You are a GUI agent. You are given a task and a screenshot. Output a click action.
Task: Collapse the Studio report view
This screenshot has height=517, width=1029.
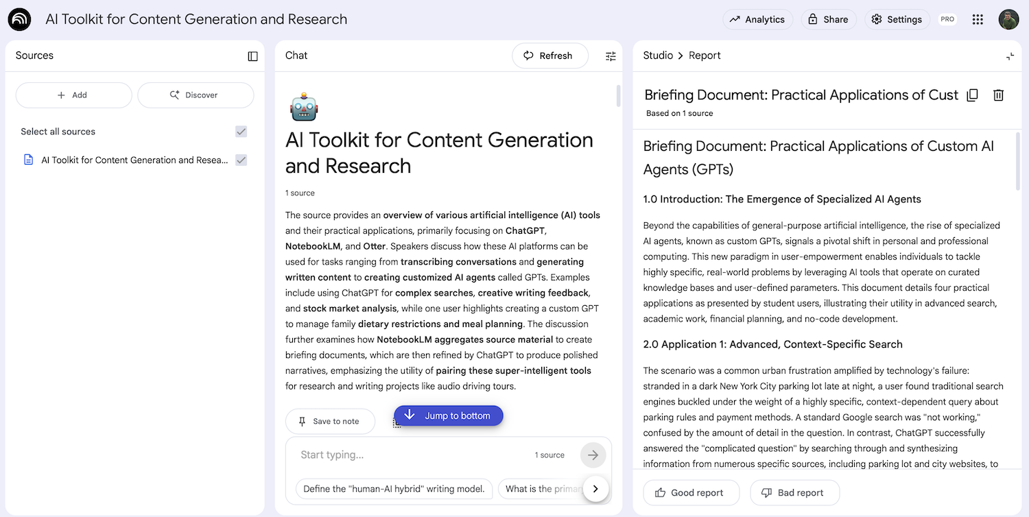tap(1010, 56)
